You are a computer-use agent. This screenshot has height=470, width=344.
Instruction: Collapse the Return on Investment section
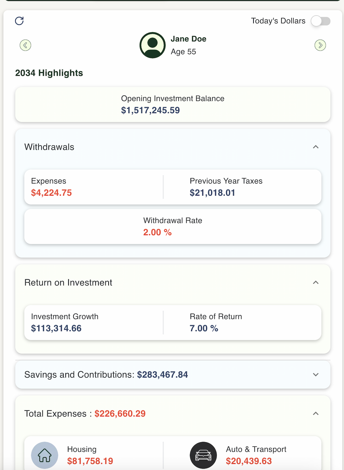(316, 283)
